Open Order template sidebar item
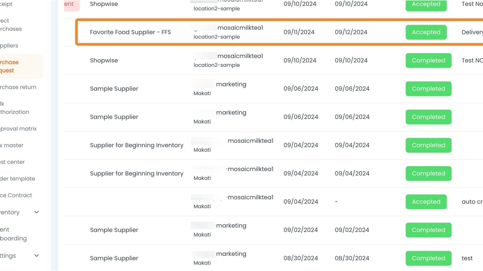The height and width of the screenshot is (271, 483). tap(17, 179)
